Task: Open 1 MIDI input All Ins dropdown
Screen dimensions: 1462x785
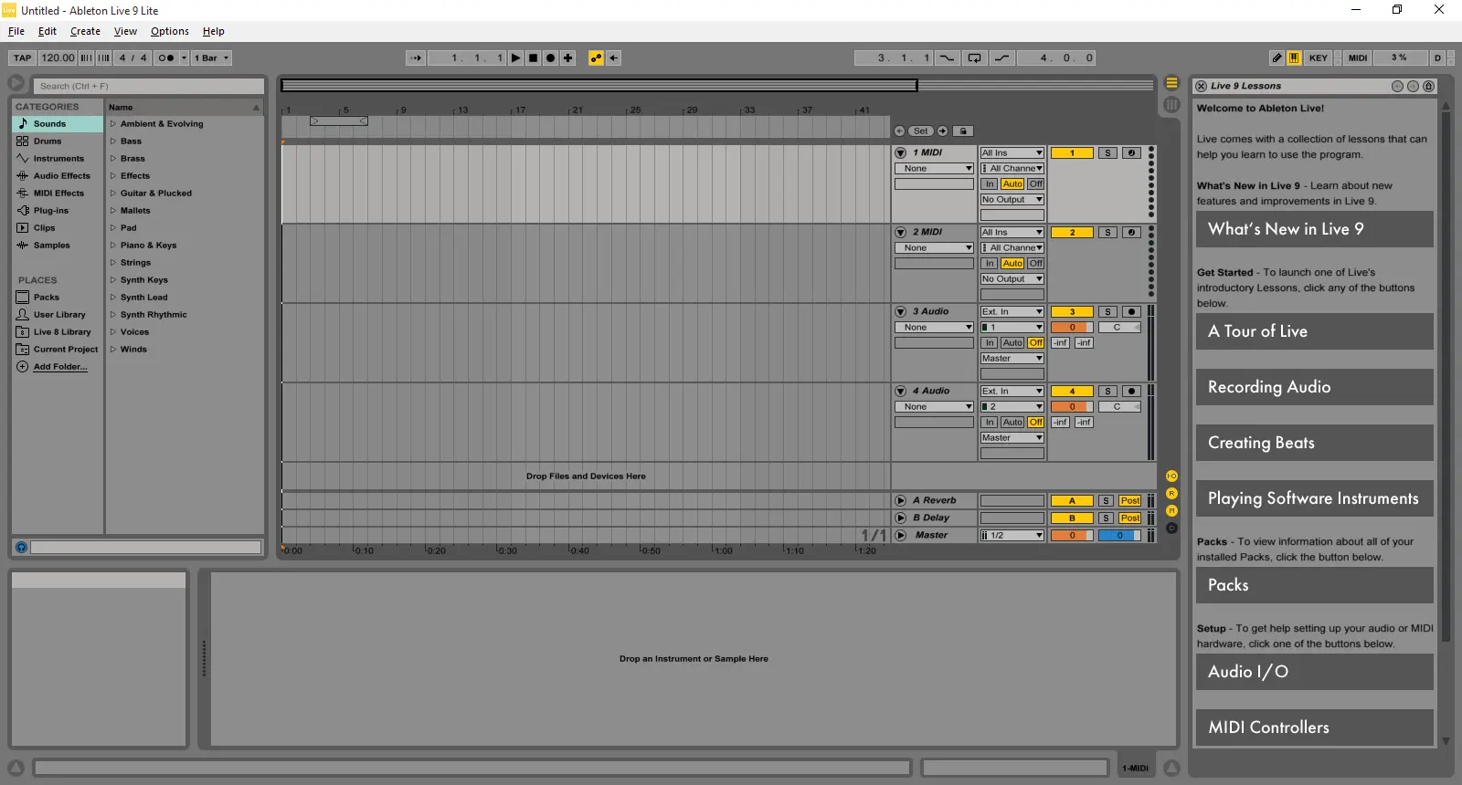Action: [1012, 153]
